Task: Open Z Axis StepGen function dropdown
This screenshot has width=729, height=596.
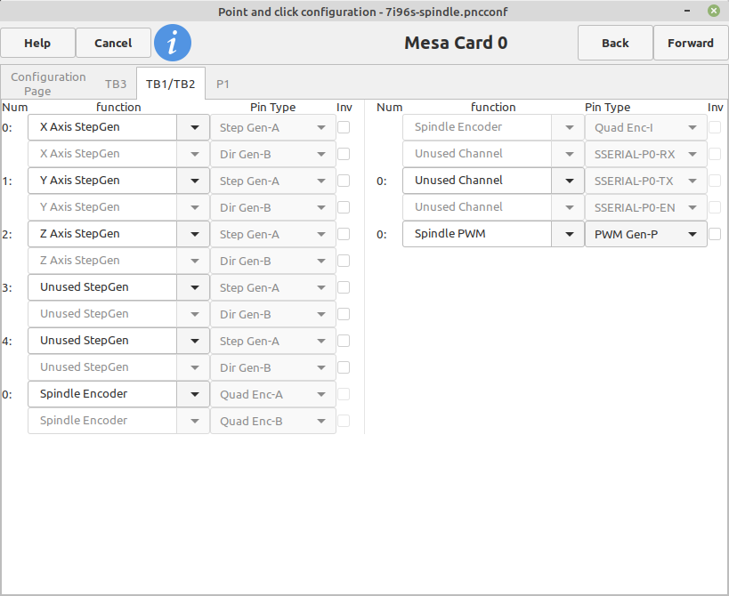Action: 194,234
